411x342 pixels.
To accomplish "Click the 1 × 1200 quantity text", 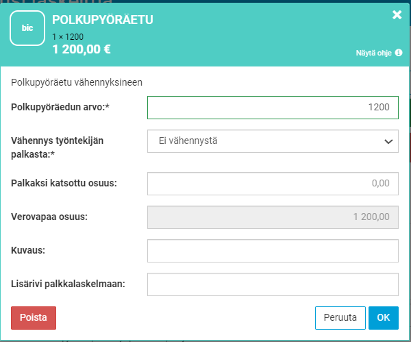I will point(67,36).
